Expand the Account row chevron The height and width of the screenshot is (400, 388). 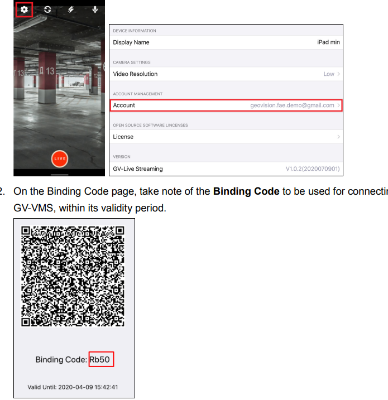tap(338, 105)
